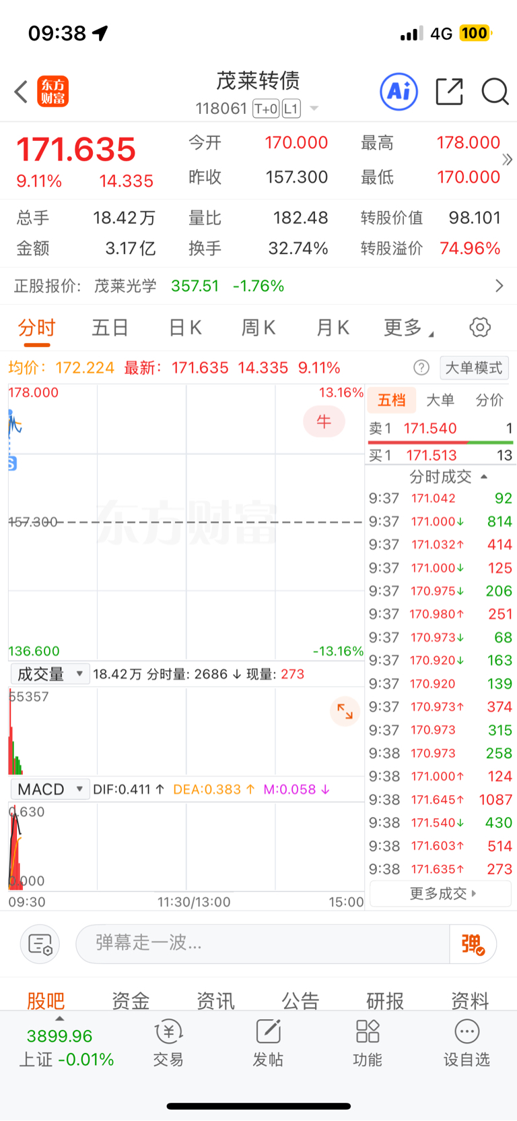
Task: Switch to the 月K chart tab
Action: coord(333,328)
